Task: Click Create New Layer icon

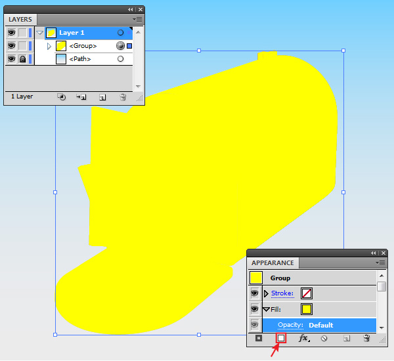Action: [x=102, y=96]
